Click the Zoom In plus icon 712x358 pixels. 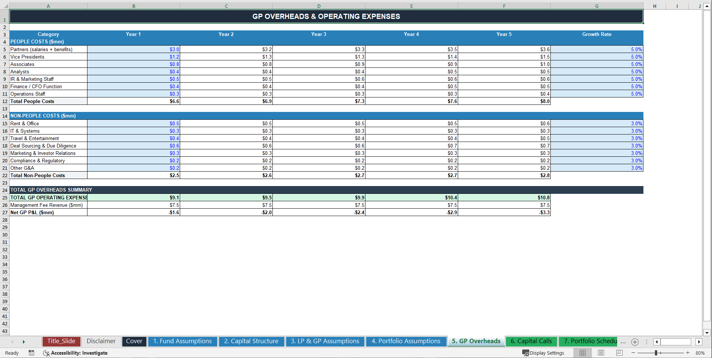[x=688, y=353]
